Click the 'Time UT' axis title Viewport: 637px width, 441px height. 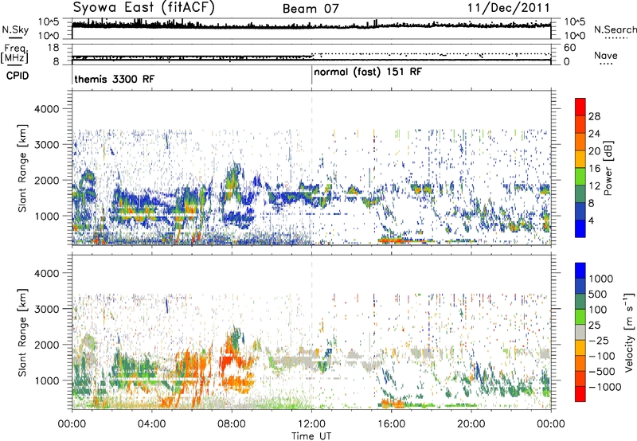click(x=311, y=436)
